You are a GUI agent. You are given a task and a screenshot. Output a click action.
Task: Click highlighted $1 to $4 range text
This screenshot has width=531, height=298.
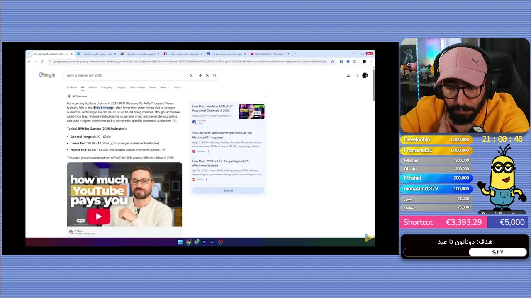[x=103, y=108]
